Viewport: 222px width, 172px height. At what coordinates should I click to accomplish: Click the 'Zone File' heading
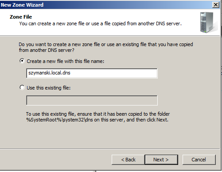click(21, 17)
